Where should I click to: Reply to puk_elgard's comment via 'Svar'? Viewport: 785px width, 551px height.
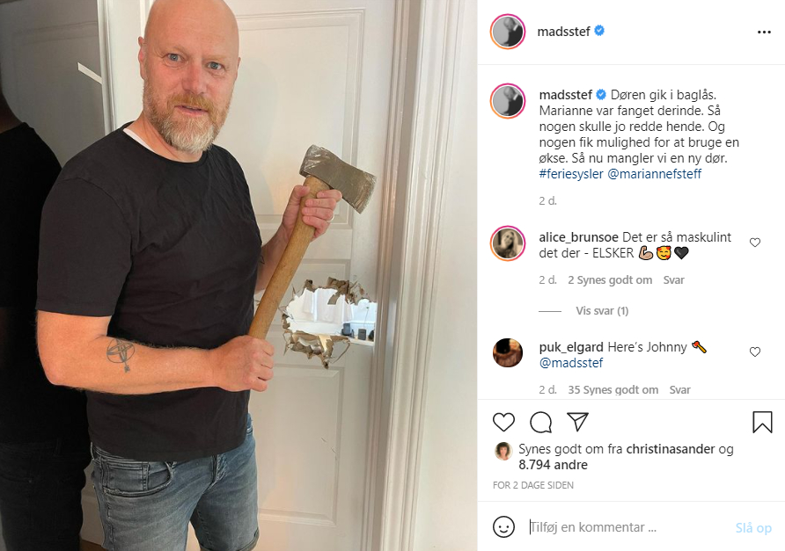click(680, 390)
